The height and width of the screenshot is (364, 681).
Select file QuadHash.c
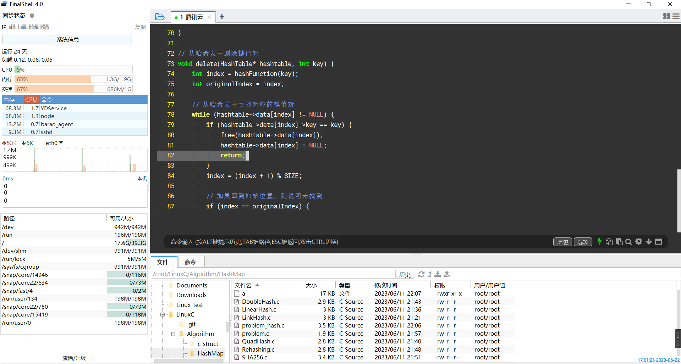(258, 341)
